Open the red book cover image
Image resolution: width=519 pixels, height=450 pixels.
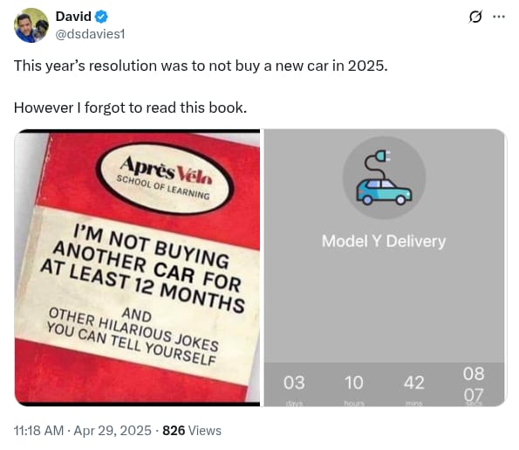[x=137, y=267]
